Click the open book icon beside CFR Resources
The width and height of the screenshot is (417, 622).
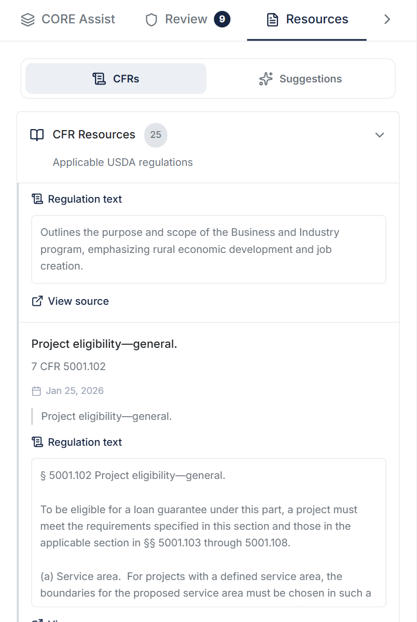[x=37, y=135]
